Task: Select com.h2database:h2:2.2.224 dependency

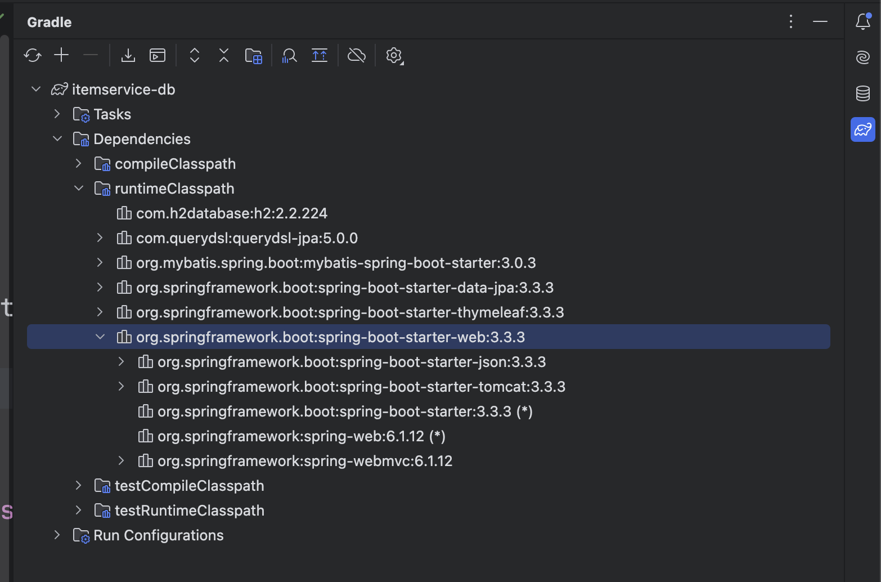Action: (429, 213)
